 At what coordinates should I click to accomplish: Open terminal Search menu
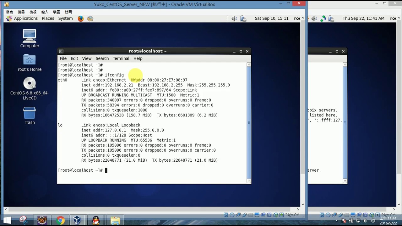(x=102, y=58)
